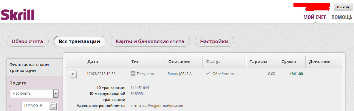Click the date cell 12/03/2015 10:39

tap(101, 74)
